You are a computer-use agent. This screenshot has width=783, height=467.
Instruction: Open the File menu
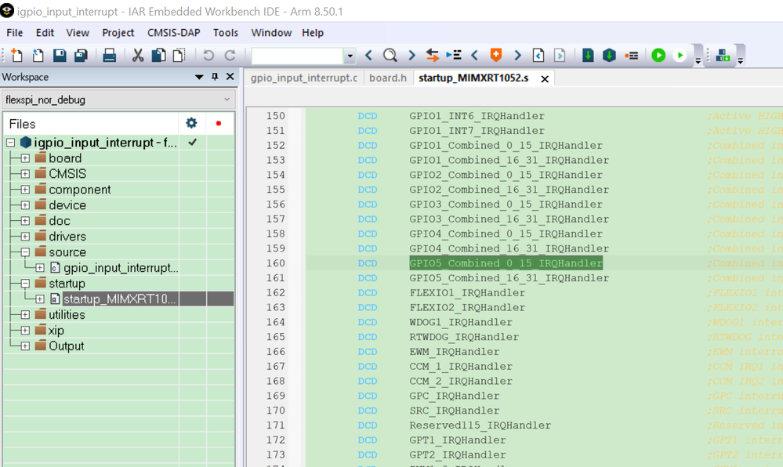click(14, 32)
